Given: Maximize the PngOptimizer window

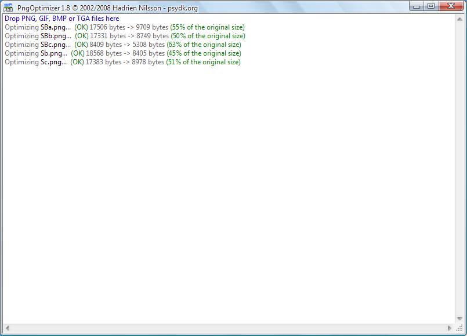Looking at the screenshot, I should click(431, 6).
